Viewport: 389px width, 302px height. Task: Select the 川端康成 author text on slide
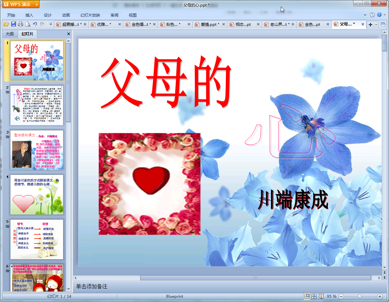pos(293,200)
